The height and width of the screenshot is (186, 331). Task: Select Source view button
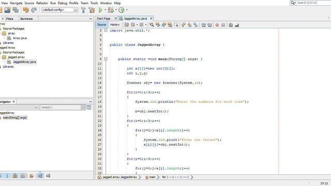[x=101, y=25]
